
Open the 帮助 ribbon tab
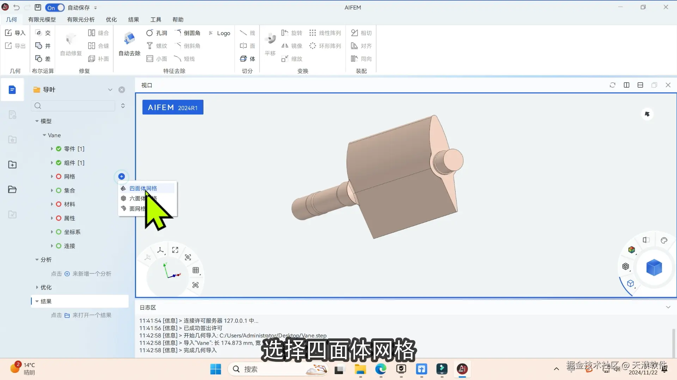coord(178,20)
